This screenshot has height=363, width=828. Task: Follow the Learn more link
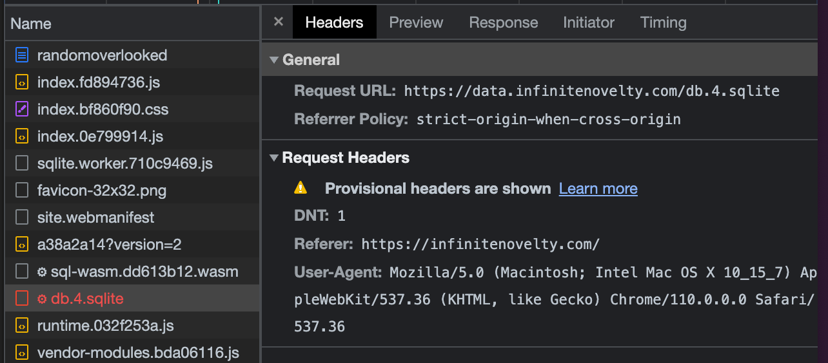point(598,189)
